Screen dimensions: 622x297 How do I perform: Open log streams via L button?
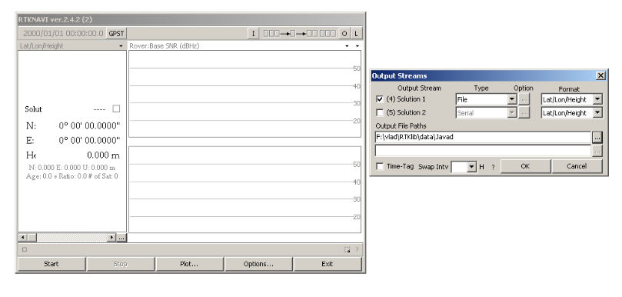356,34
